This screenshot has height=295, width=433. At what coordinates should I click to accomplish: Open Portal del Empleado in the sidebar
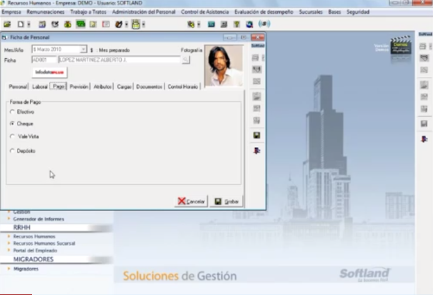click(x=35, y=251)
